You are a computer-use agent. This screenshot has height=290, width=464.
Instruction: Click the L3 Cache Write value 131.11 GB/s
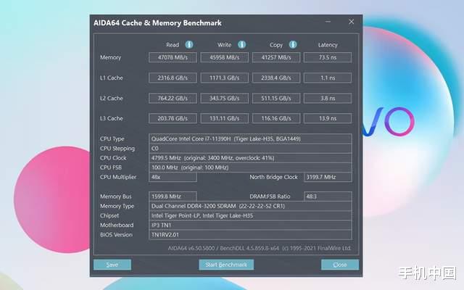[224, 118]
